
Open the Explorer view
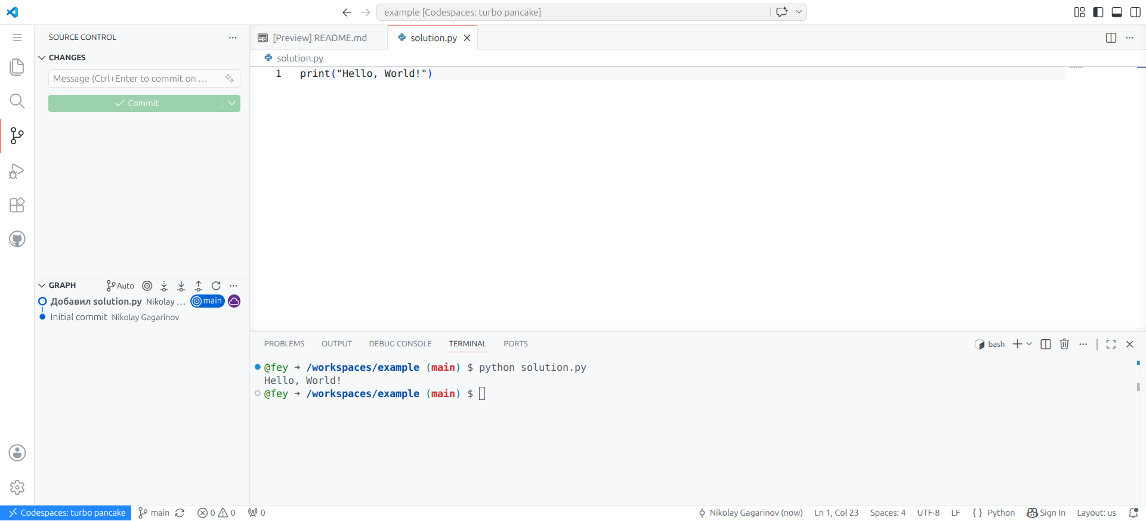[17, 67]
